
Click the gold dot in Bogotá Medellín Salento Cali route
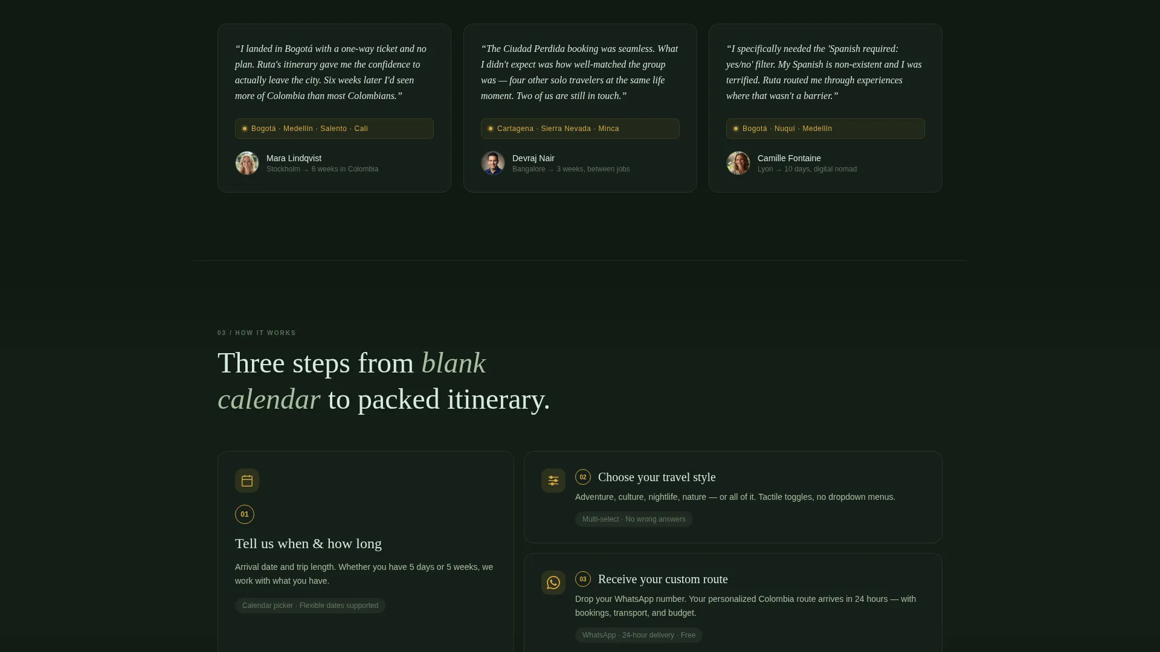point(245,129)
